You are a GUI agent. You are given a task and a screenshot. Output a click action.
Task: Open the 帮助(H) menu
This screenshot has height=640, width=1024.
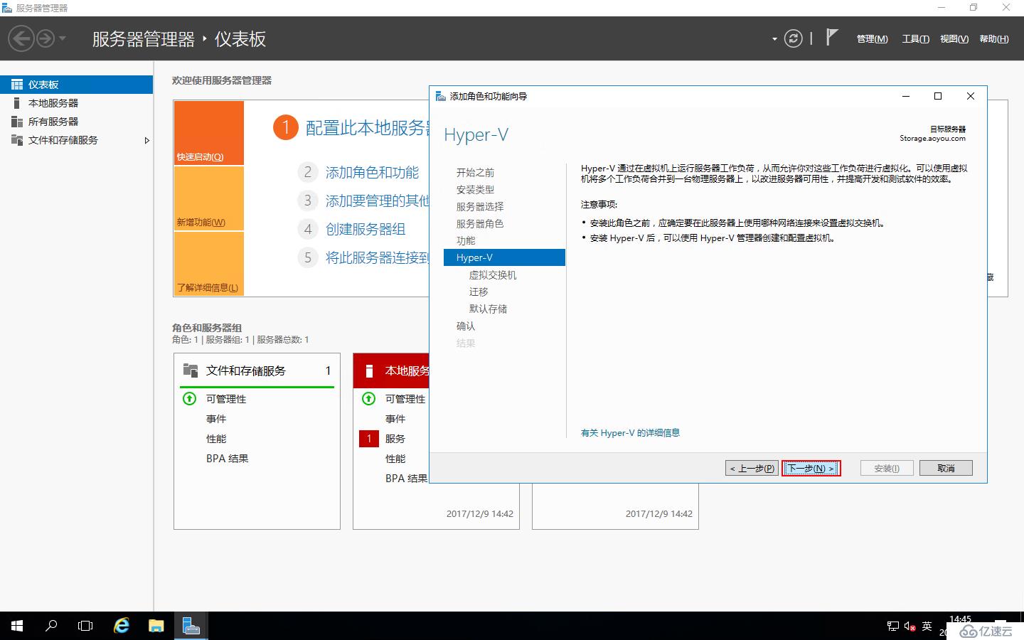pos(993,39)
